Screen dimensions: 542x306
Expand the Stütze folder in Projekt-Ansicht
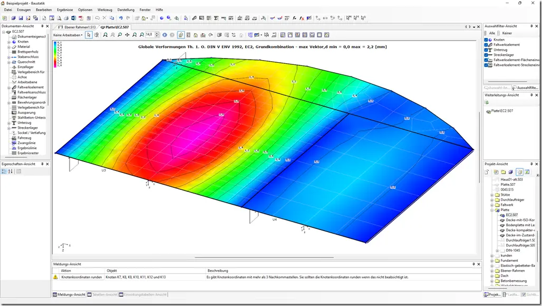click(492, 195)
